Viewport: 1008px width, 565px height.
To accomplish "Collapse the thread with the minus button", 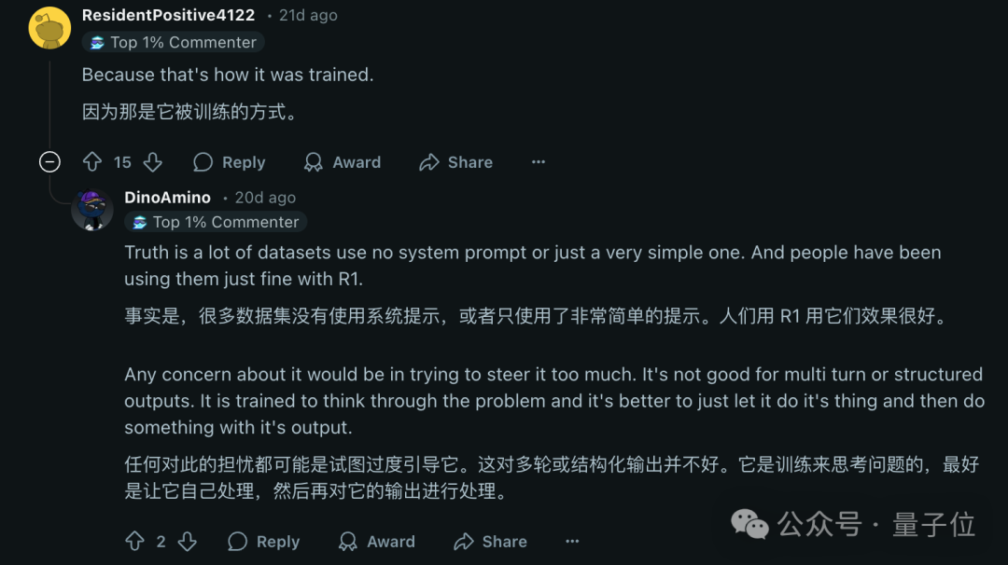I will [49, 161].
